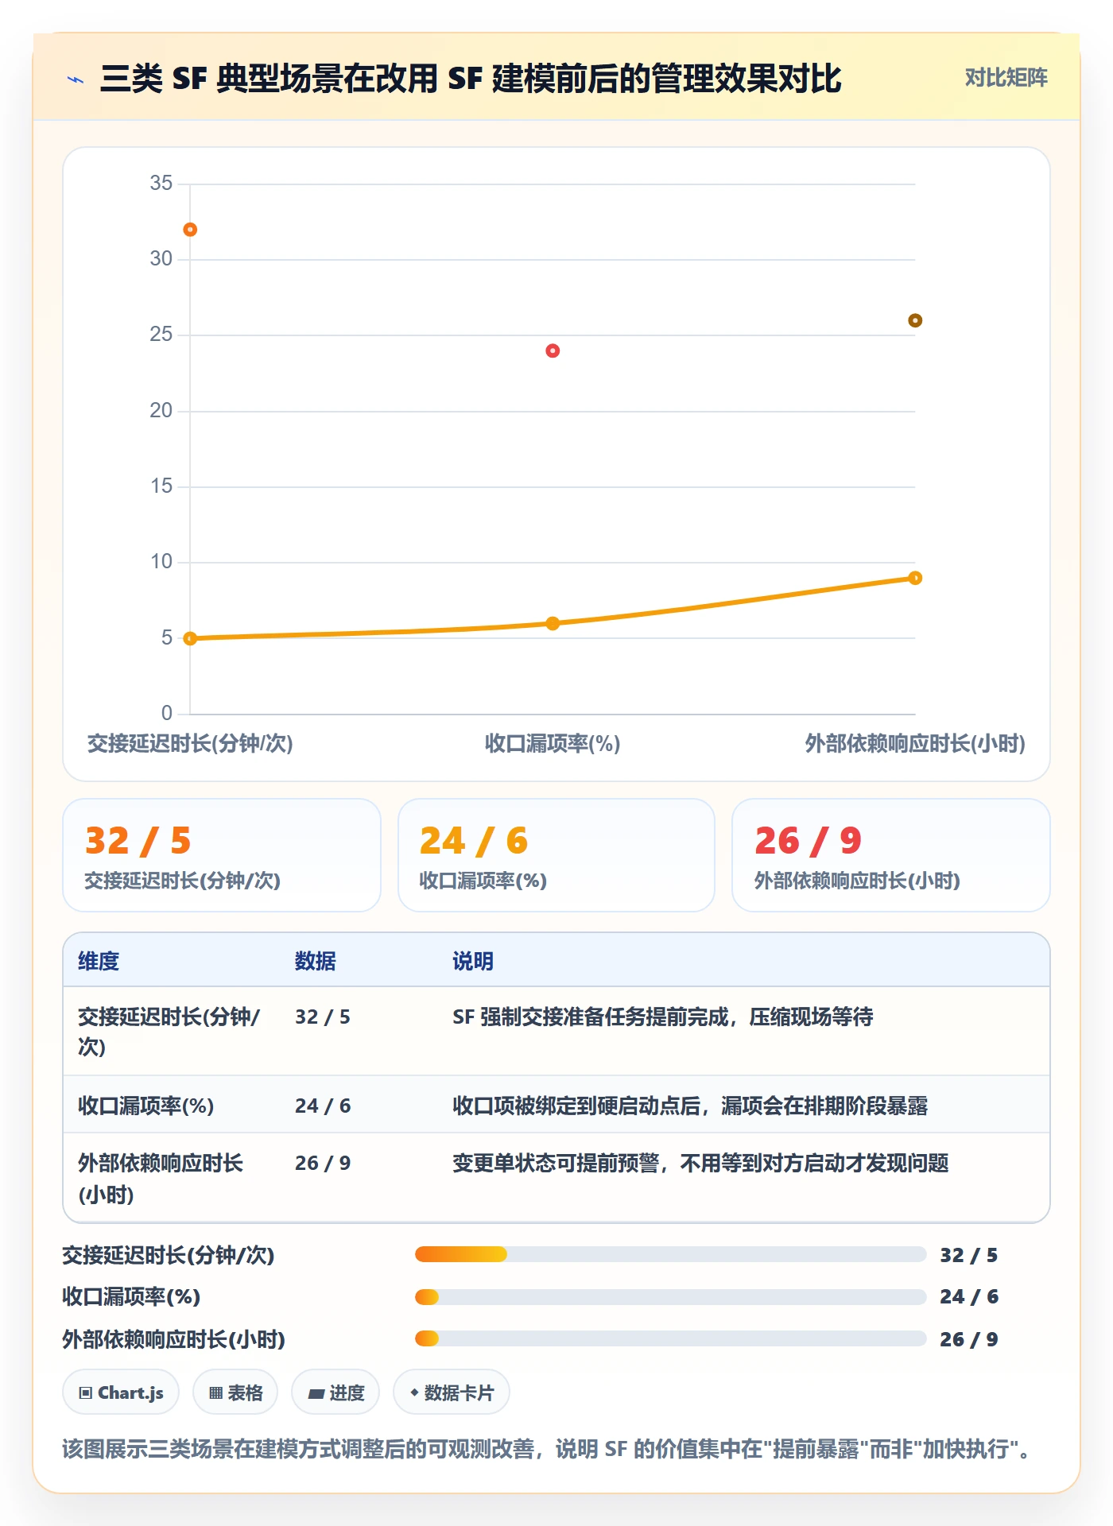This screenshot has height=1526, width=1113.
Task: Click the yellow line point at value 6
Action: [x=553, y=623]
